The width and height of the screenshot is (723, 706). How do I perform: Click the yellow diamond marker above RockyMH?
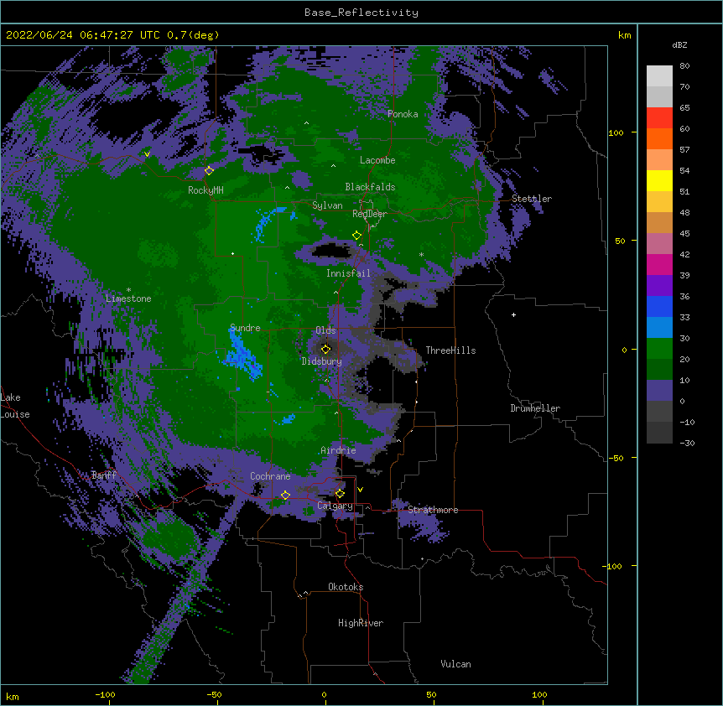pyautogui.click(x=210, y=171)
